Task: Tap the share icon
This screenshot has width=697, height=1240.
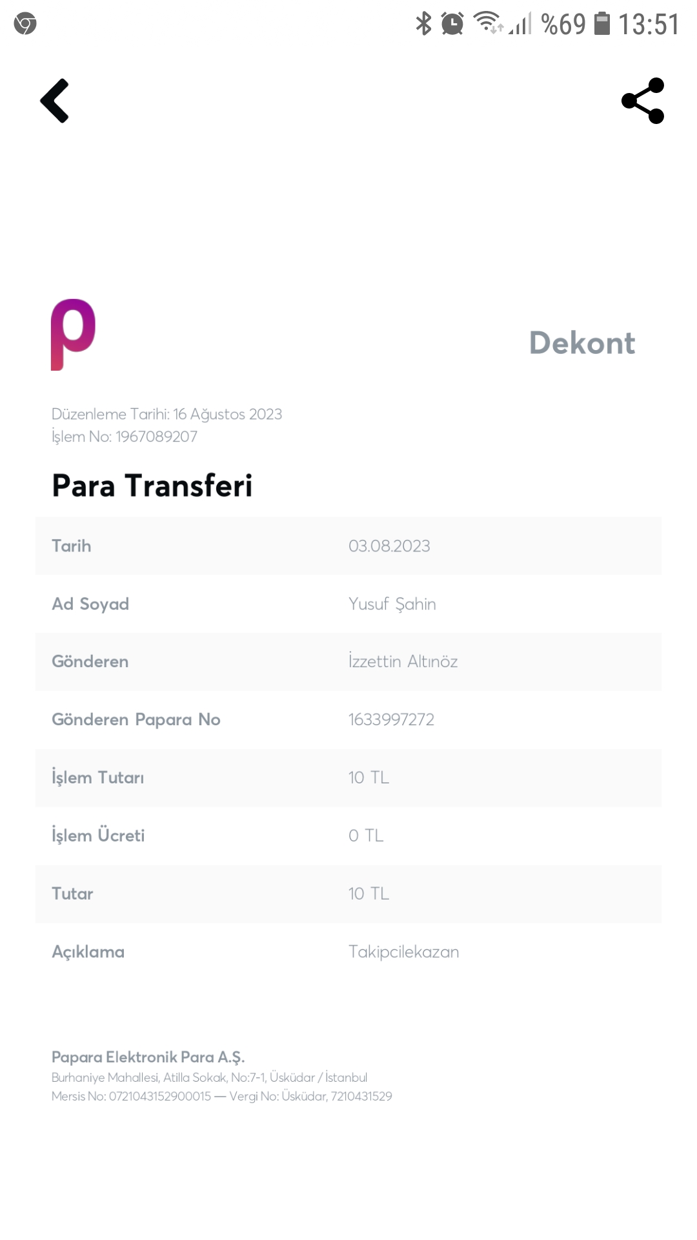Action: point(643,101)
